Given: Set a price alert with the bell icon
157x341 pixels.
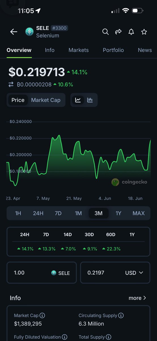Looking at the screenshot, I should 131,32.
